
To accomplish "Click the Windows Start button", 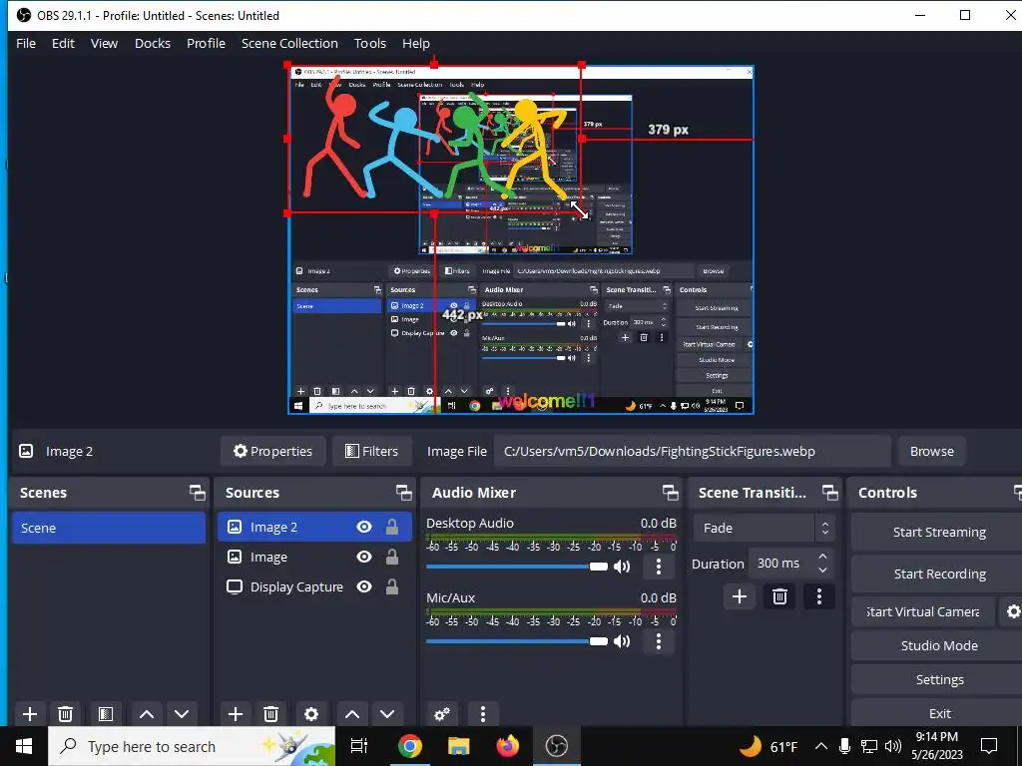I will (24, 746).
